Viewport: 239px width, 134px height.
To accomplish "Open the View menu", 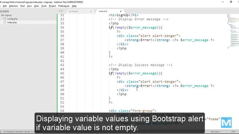I will 29,6.
